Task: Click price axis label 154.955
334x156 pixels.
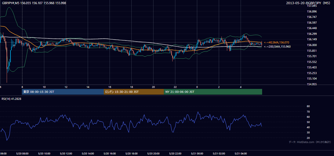Action: tap(312, 84)
